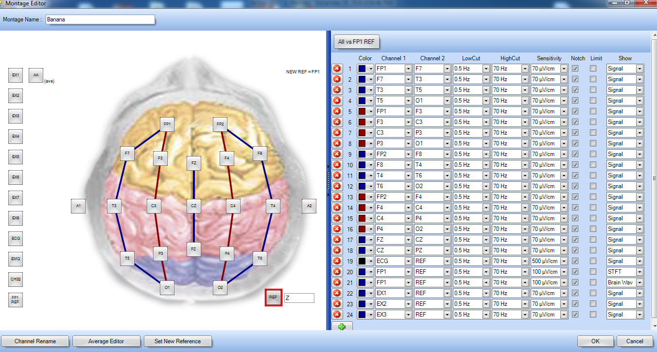This screenshot has width=657, height=352.
Task: Click the HighCut column header
Action: (510, 58)
